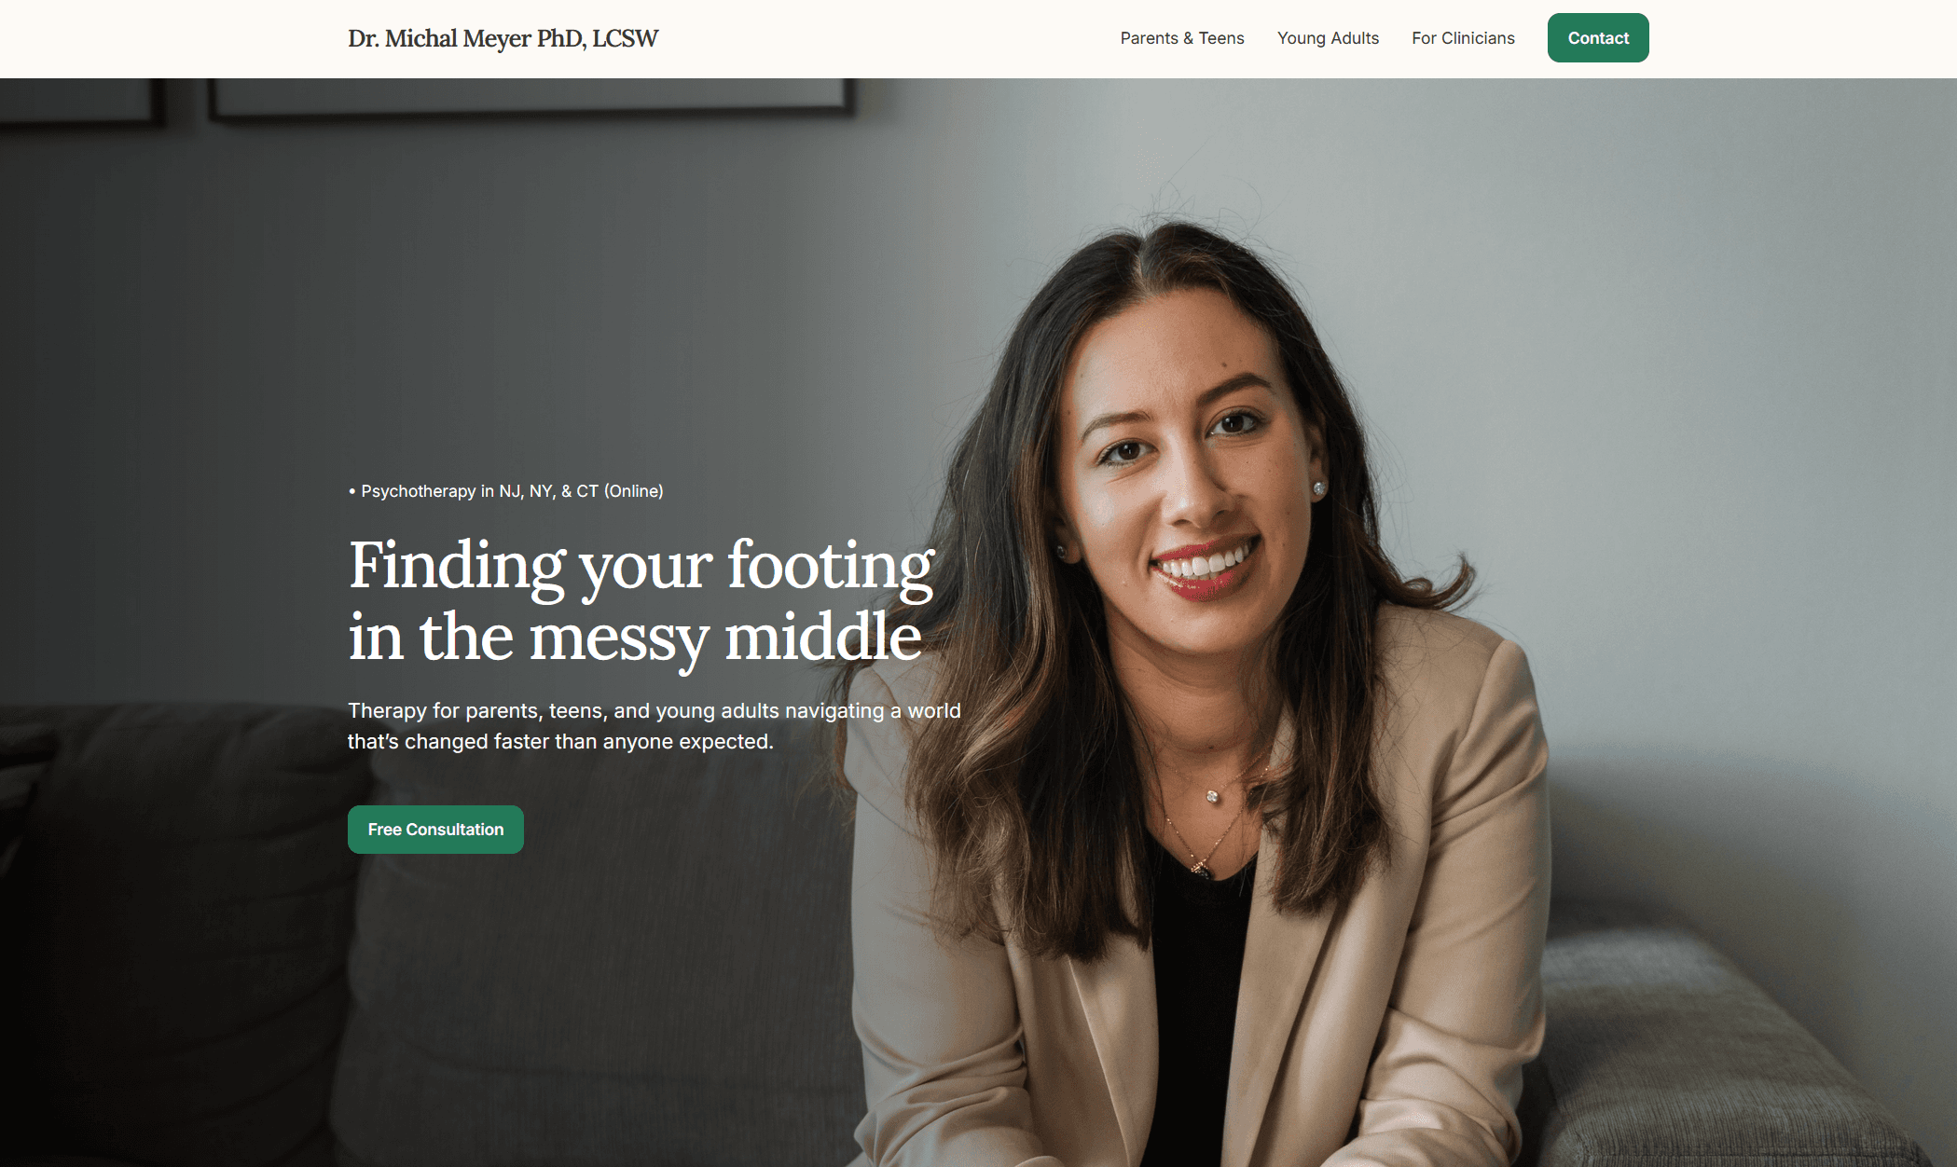Click the necklace pendant in the photo
The image size is (1957, 1167).
click(x=1212, y=796)
